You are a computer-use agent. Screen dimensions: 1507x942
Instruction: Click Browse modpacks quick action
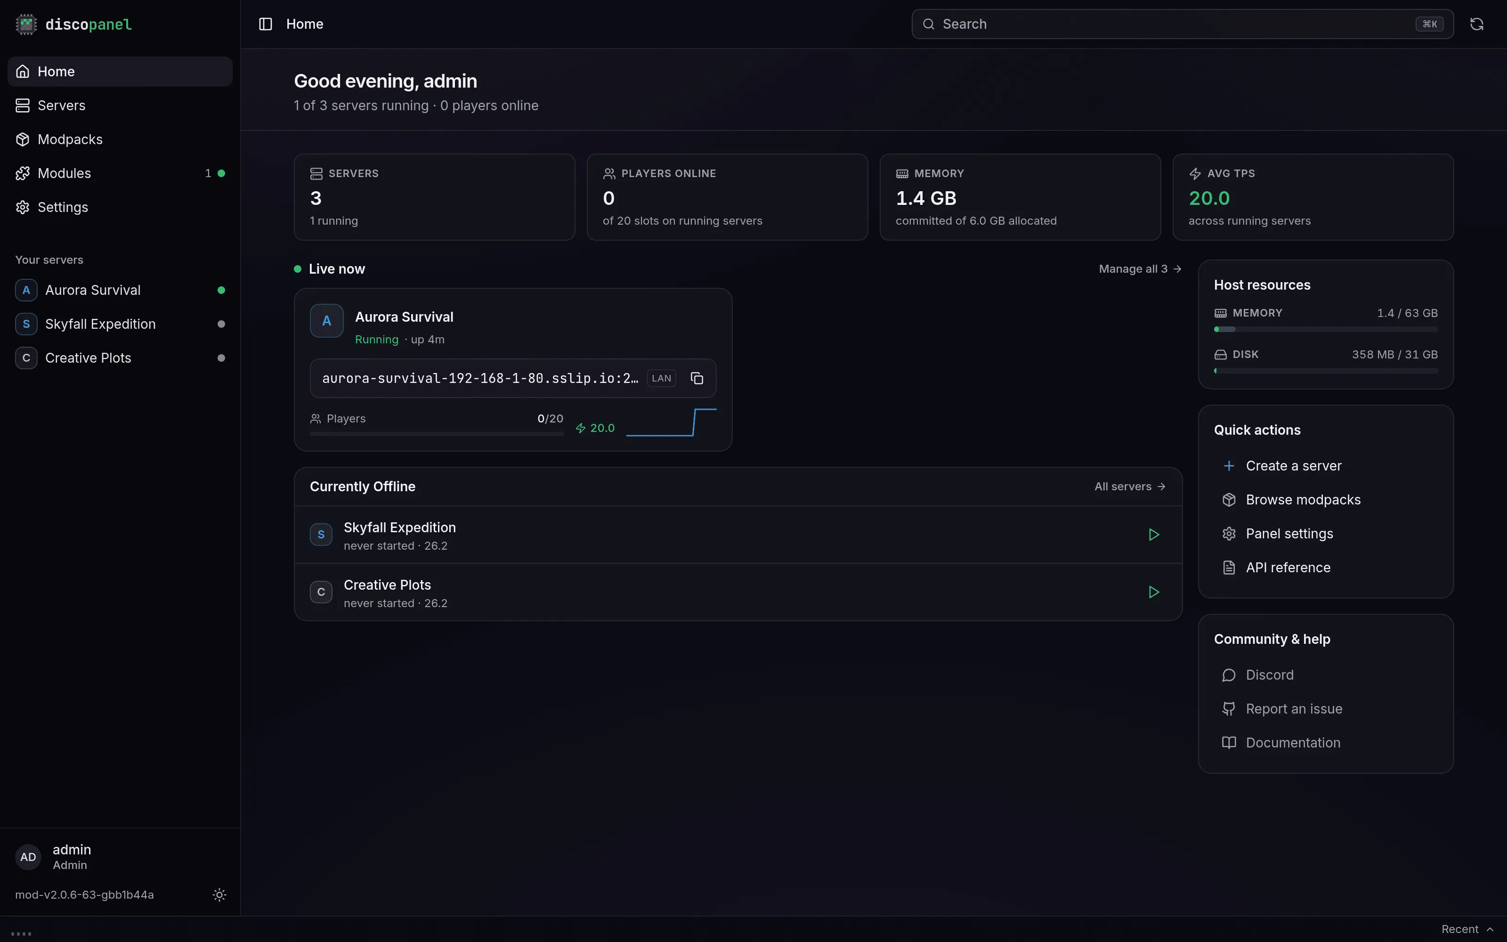[1325, 500]
